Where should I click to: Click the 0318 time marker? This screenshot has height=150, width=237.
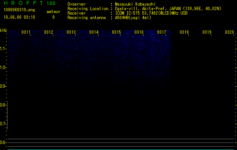pyautogui.click(x=184, y=32)
